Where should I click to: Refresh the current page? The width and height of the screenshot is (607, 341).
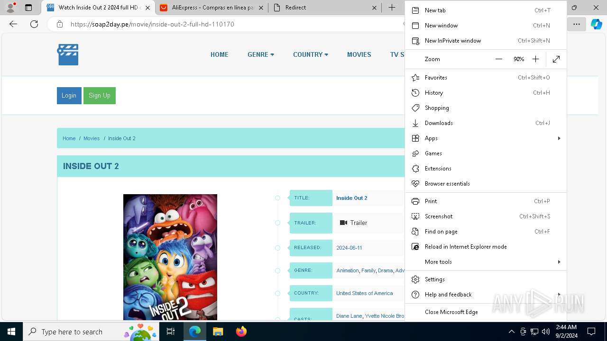point(34,24)
